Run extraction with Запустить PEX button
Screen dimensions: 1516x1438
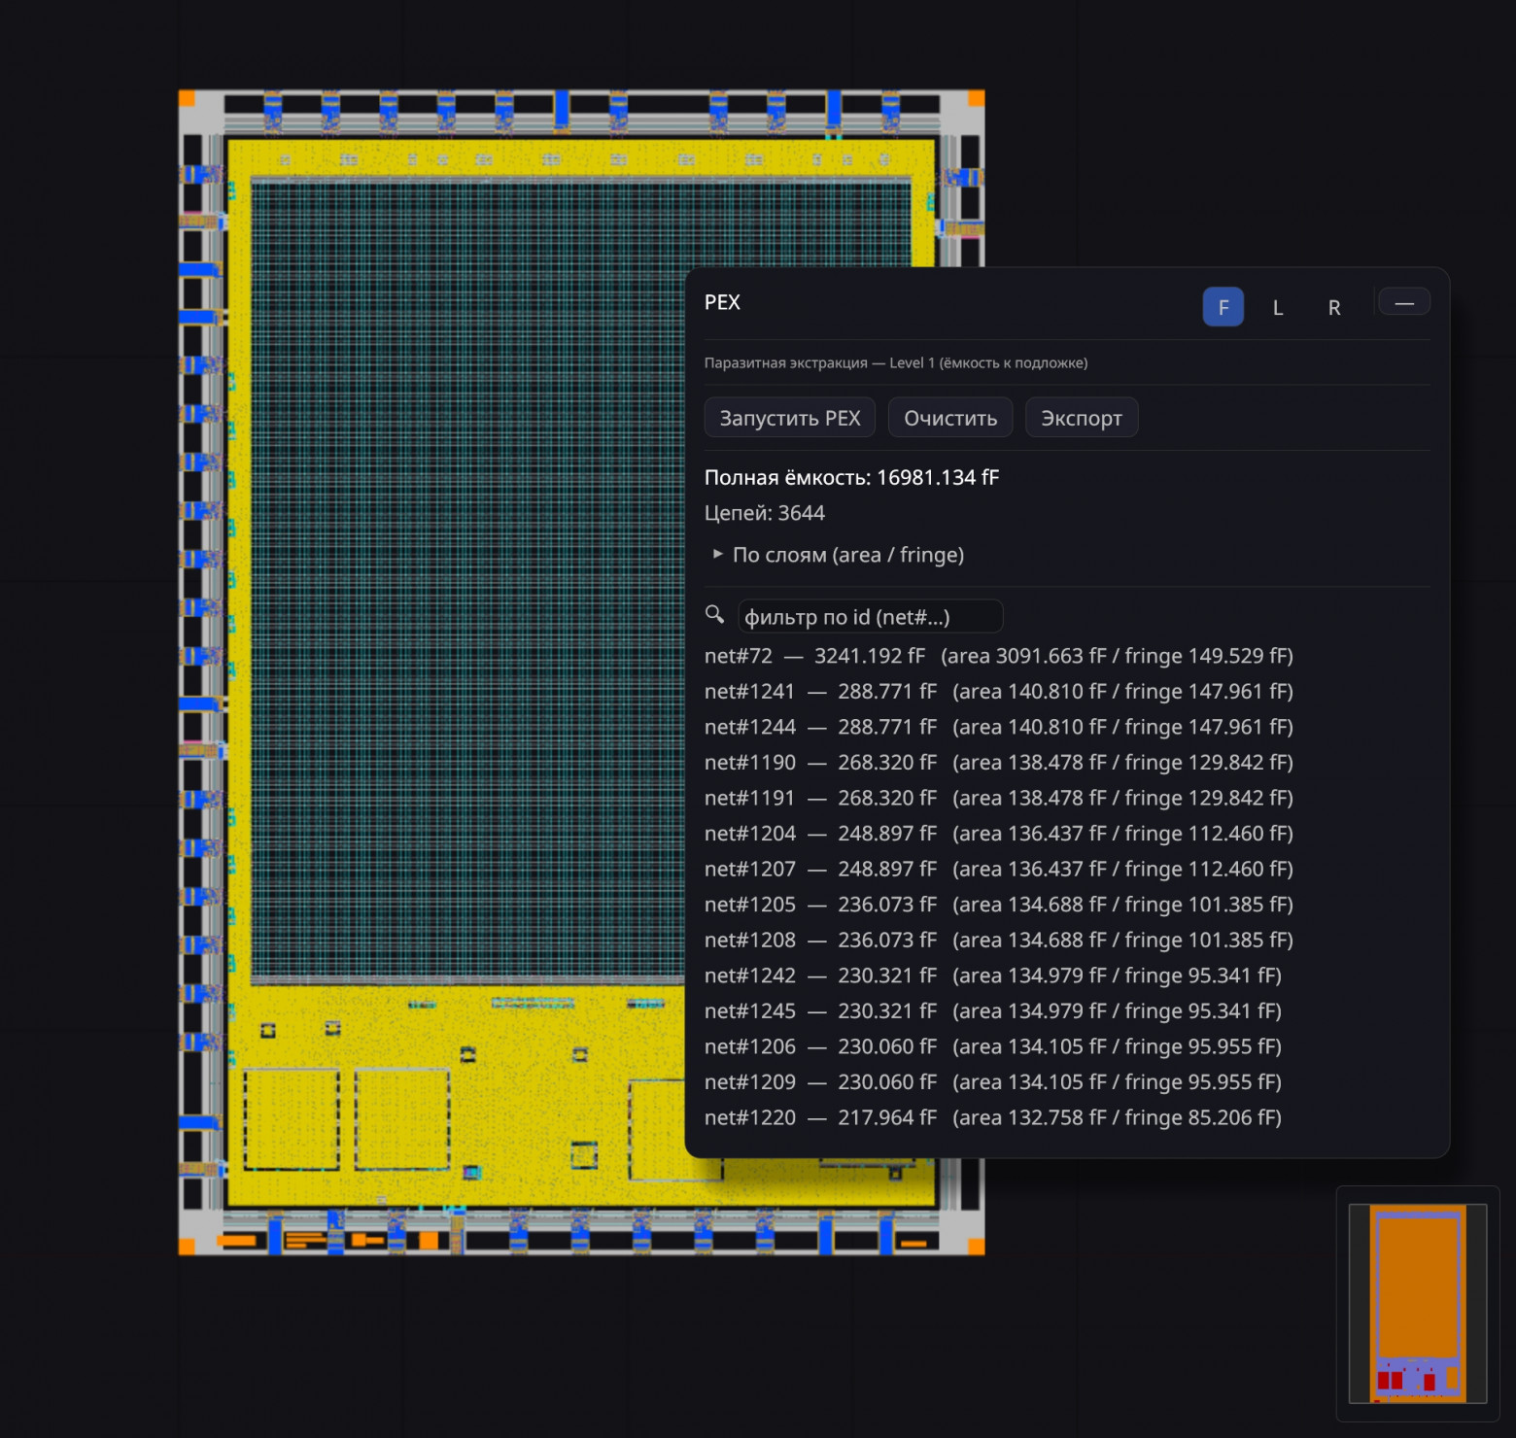(x=790, y=418)
